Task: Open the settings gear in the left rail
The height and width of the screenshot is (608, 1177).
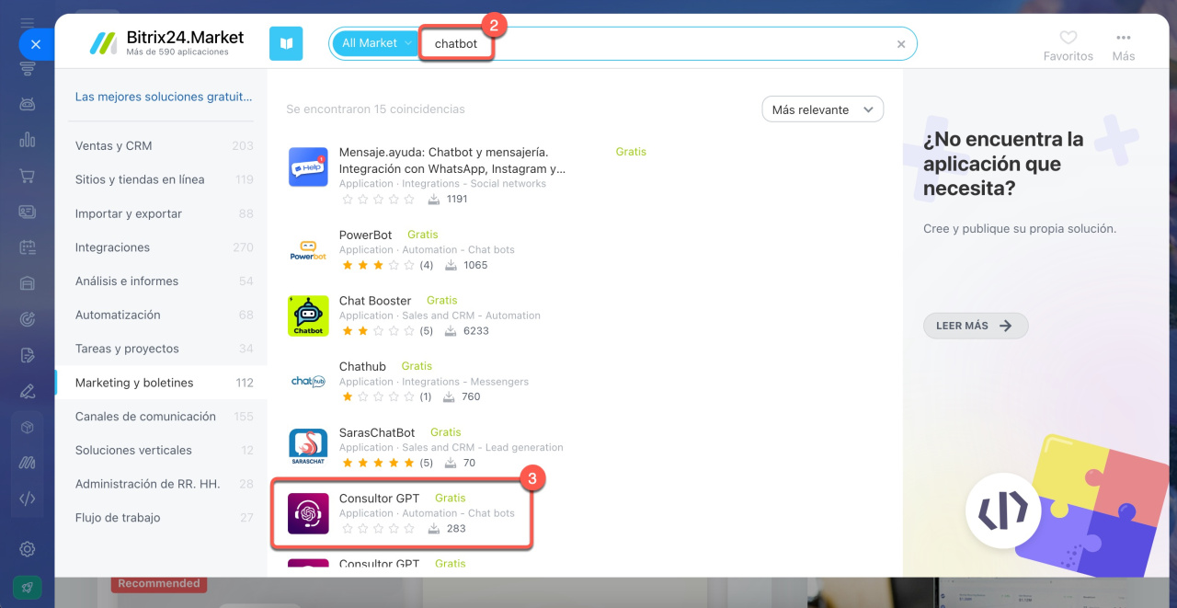Action: [x=28, y=549]
